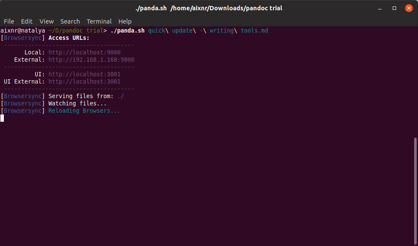Click the 'aixnr@natalya' prompt text

23,30
